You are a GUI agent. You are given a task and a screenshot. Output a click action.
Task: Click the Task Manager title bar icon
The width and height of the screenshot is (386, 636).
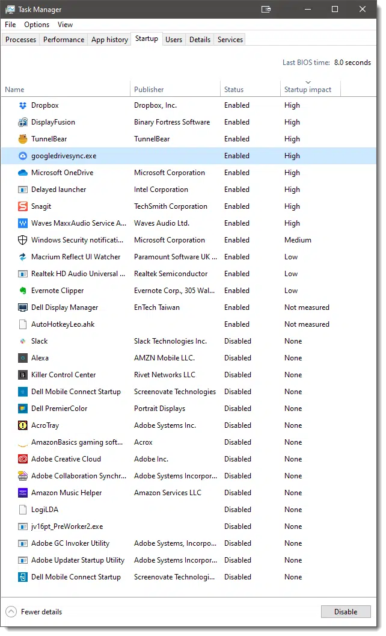click(10, 9)
